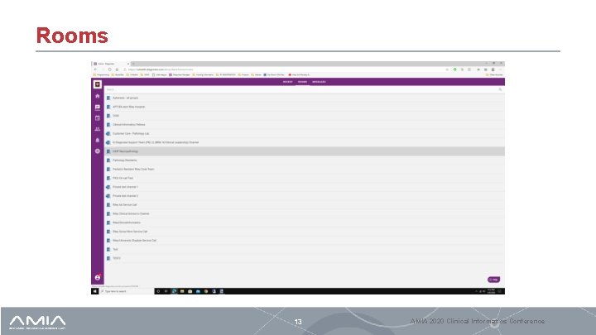Image resolution: width=596 pixels, height=335 pixels.
Task: Open the contacts people sidebar icon
Action: (98, 129)
